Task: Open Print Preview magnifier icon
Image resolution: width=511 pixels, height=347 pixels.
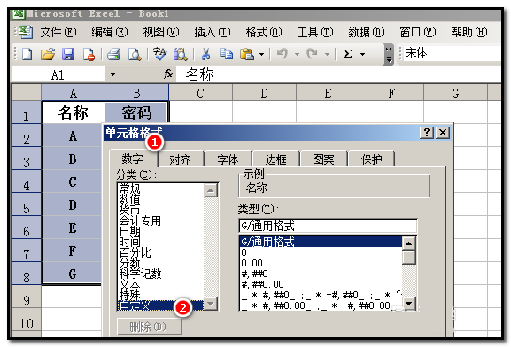Action: click(135, 54)
